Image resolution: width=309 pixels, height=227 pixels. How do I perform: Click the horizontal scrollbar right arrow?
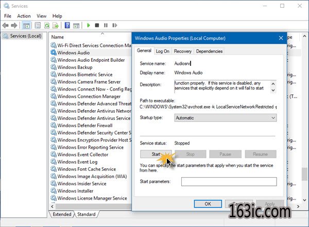(x=298, y=206)
